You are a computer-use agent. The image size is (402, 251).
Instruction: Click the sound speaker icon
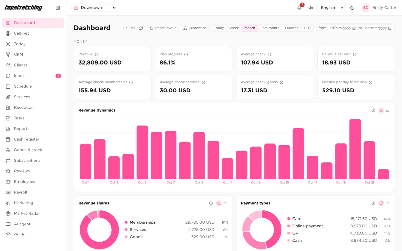click(x=311, y=8)
